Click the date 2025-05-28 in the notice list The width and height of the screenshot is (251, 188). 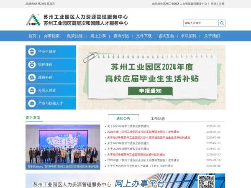(213, 126)
